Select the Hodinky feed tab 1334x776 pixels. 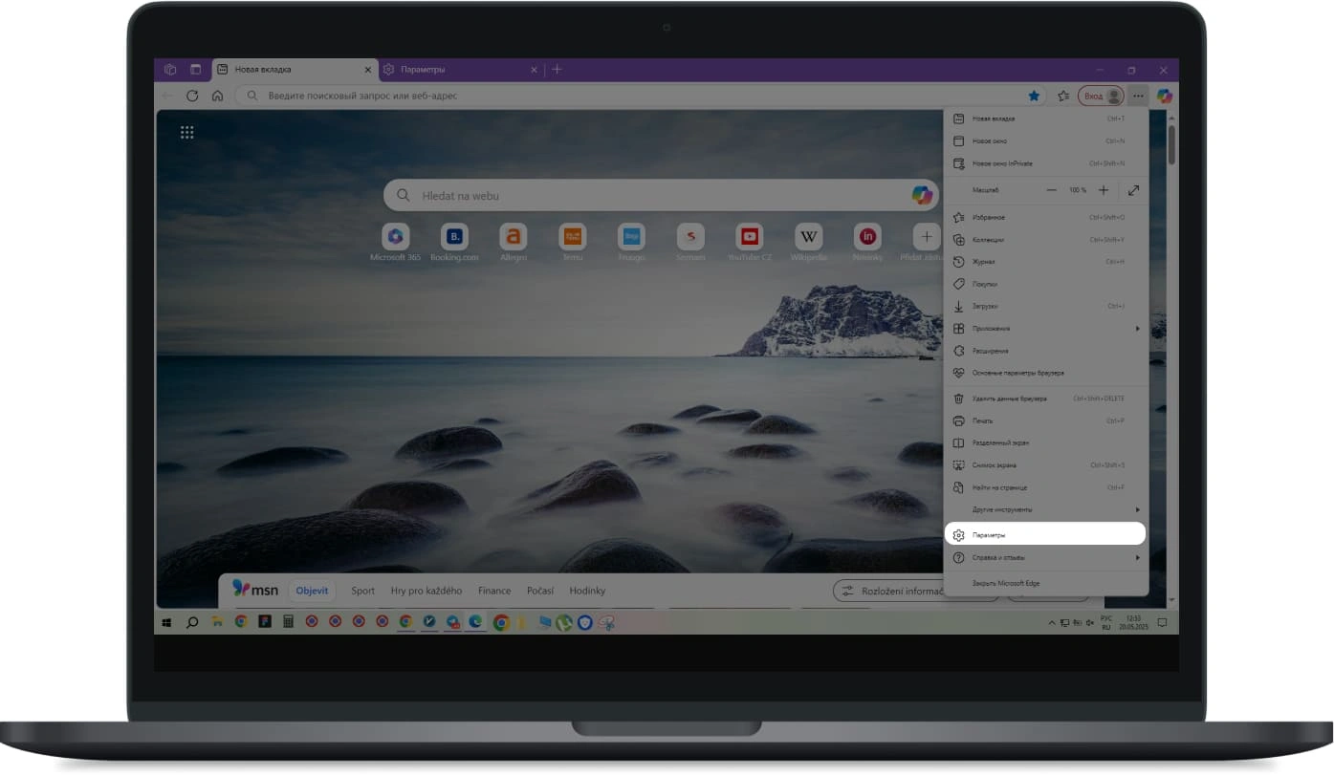(x=587, y=591)
